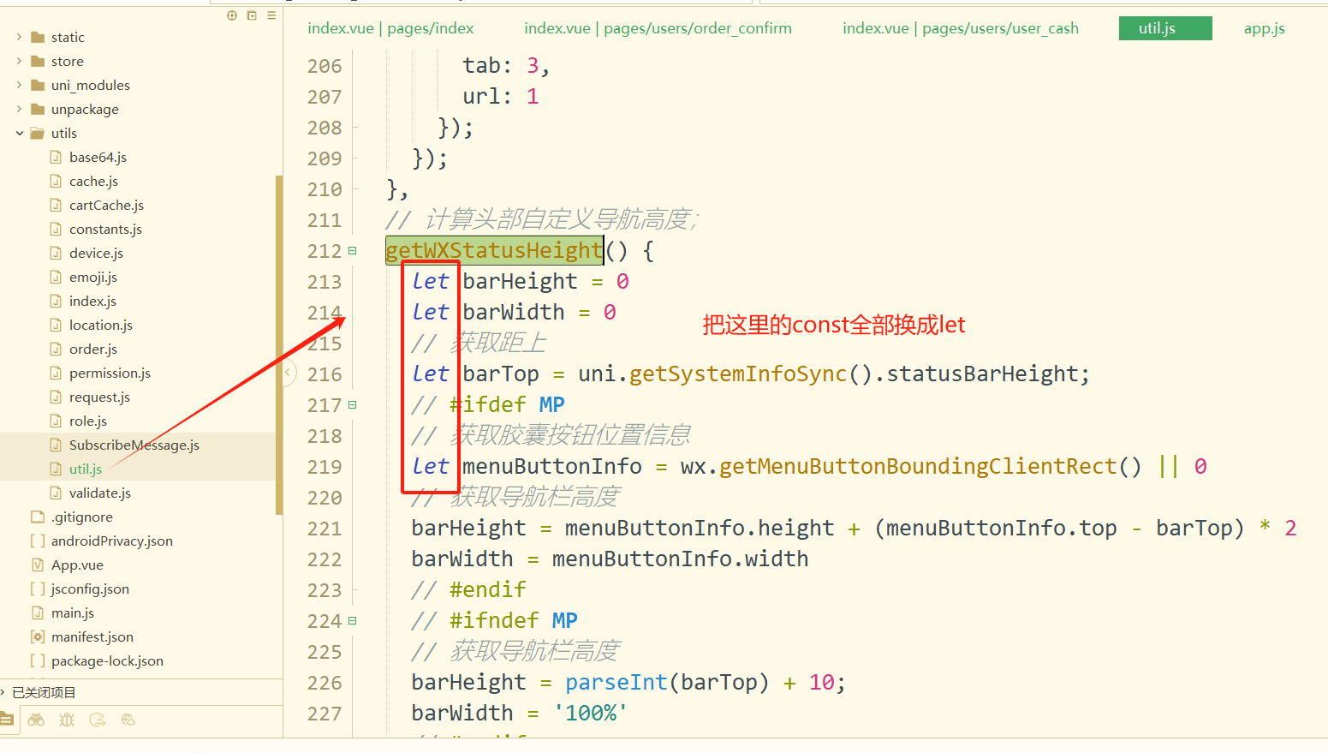Open SubscribeMessage.js file
Viewport: 1328px width, 753px height.
click(x=134, y=445)
